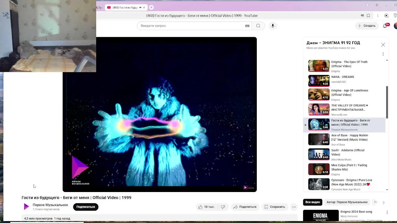Play Enigma - The Eyes Of Truth
Screen dimensions: 397x223
coord(344,66)
